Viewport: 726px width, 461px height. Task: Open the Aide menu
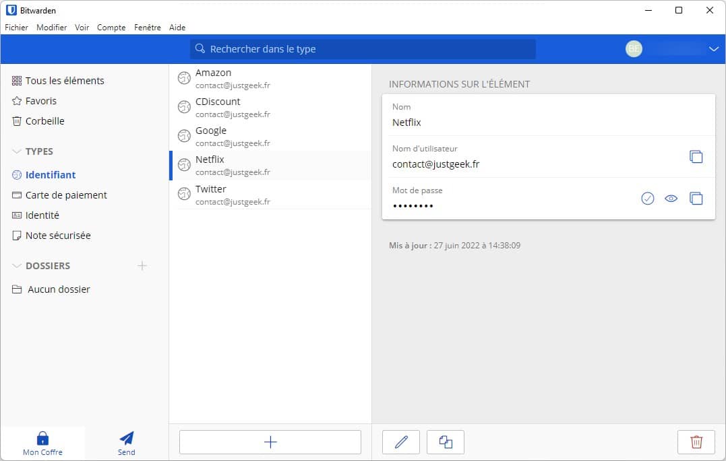pyautogui.click(x=177, y=28)
